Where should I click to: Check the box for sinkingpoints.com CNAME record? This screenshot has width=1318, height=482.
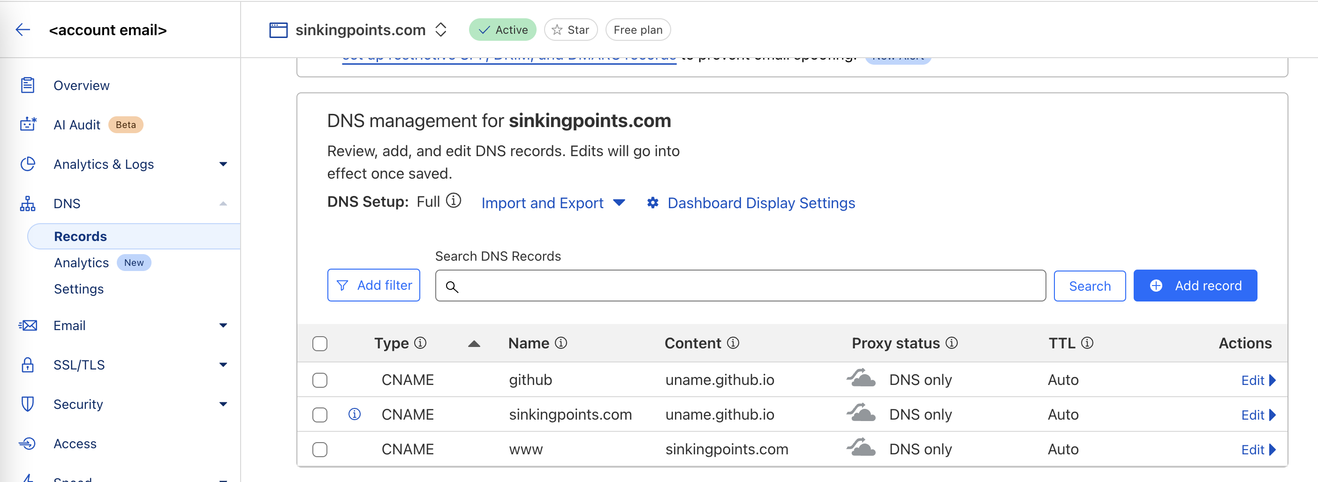[320, 414]
